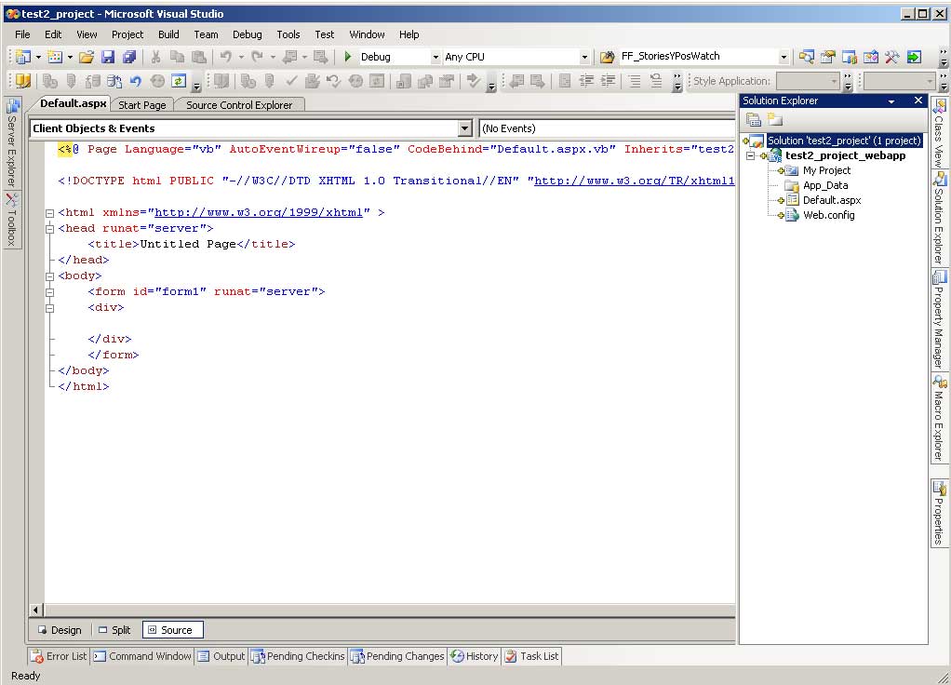
Task: Open the Output tab
Action: tap(221, 656)
